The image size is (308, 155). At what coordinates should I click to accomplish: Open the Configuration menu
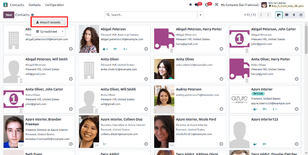pos(54,5)
